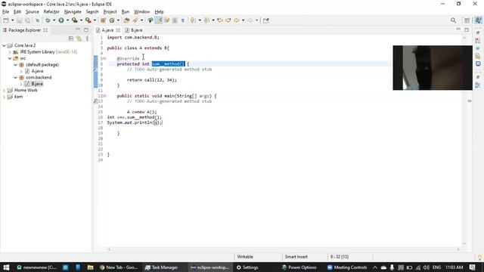Click Smart Insert status bar entry
The width and height of the screenshot is (484, 272).
[x=296, y=257]
